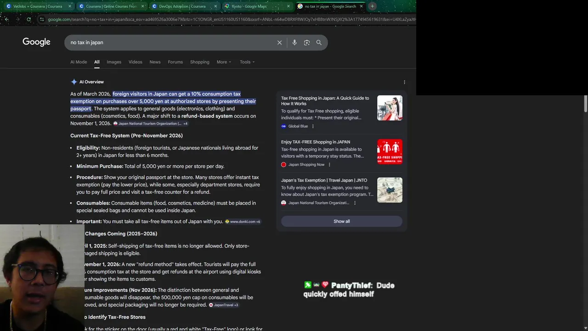
Task: Go back to previous page
Action: click(6, 19)
